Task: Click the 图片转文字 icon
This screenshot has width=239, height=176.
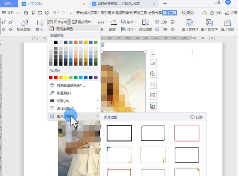Action: [x=209, y=23]
